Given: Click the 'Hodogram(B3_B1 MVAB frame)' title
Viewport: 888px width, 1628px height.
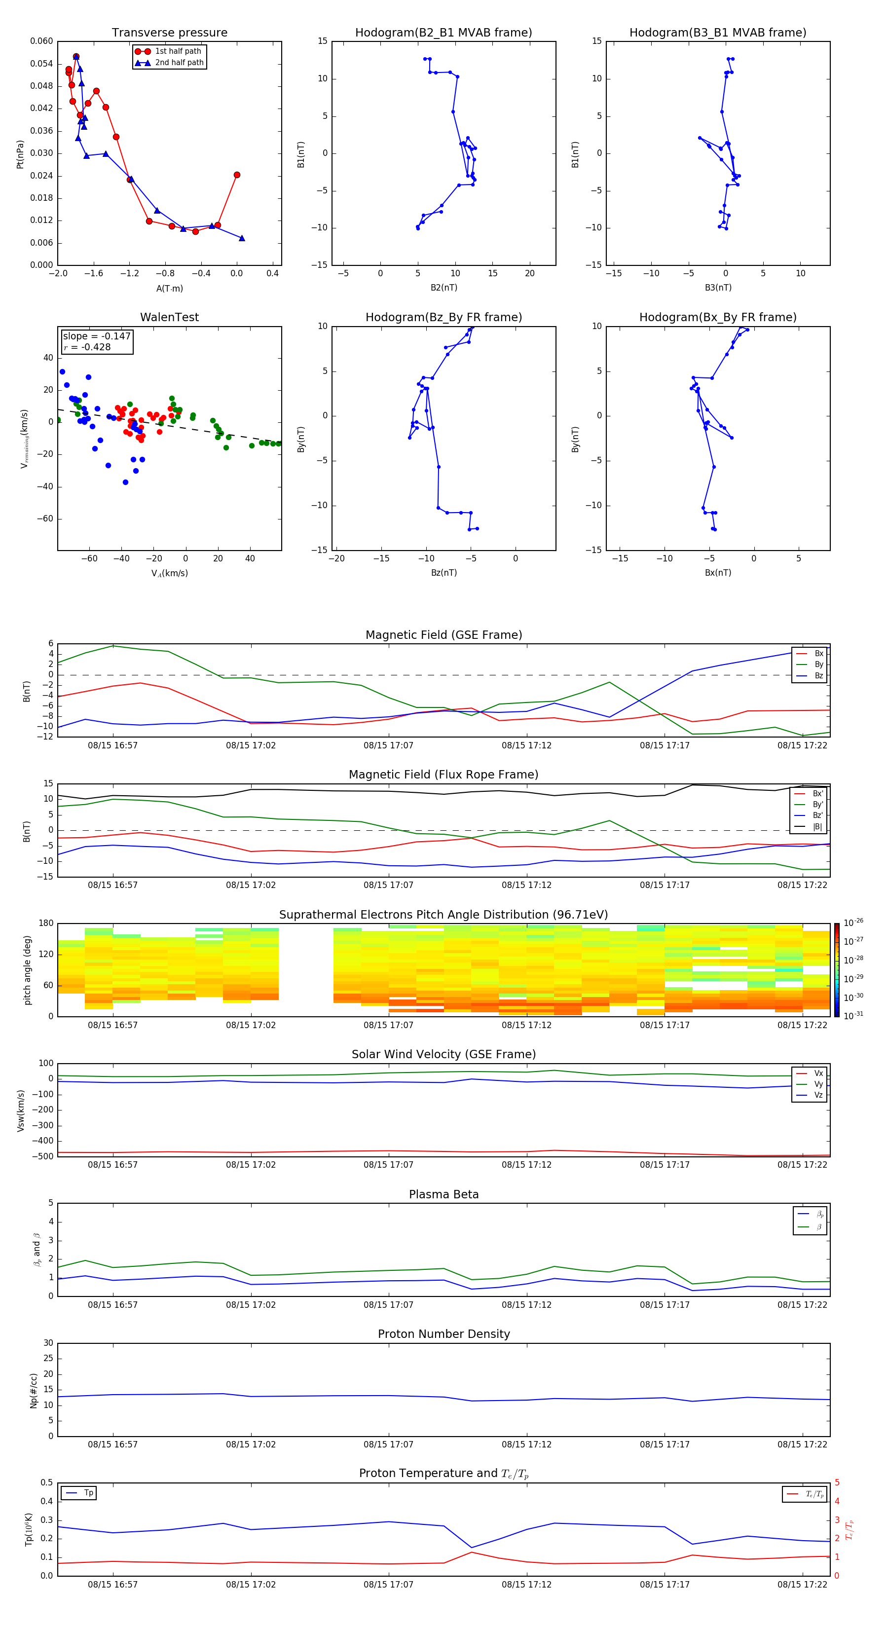Looking at the screenshot, I should point(718,33).
